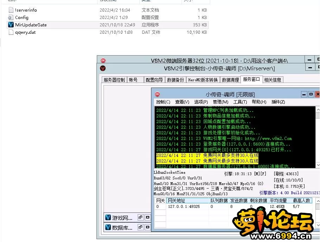The image size is (320, 242).
Task: Click the 队列数据 column header
Action: pyautogui.click(x=219, y=200)
